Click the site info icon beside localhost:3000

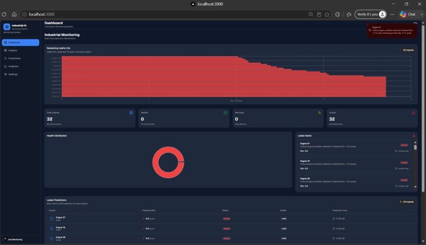[24, 14]
